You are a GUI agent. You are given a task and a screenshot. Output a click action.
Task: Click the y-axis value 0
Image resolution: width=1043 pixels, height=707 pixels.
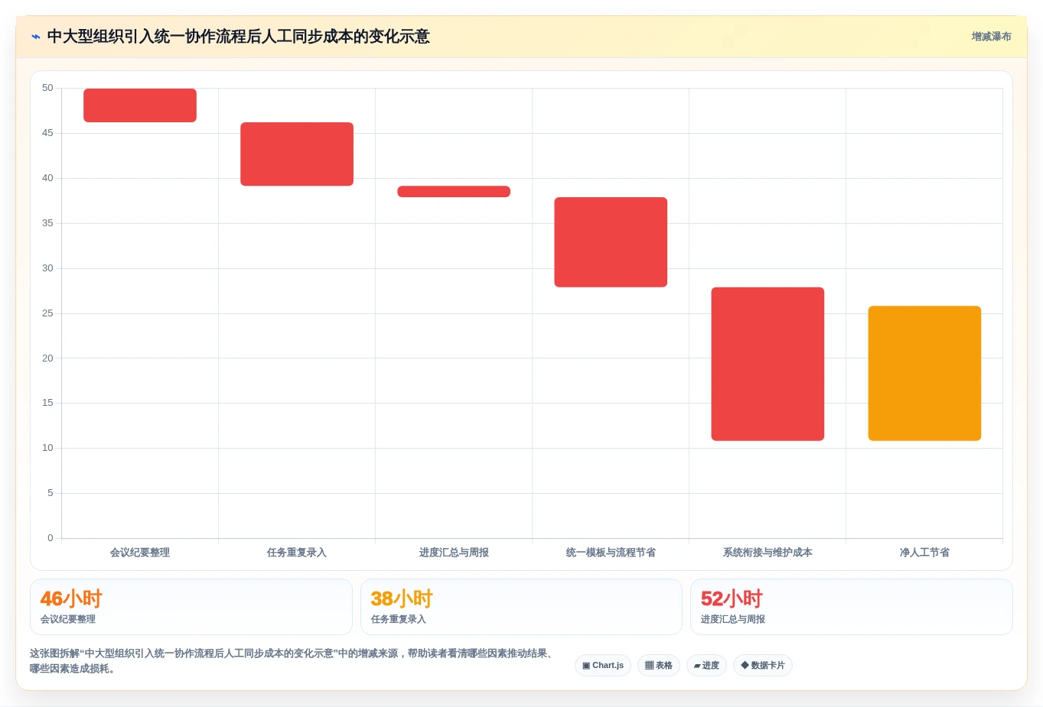51,538
